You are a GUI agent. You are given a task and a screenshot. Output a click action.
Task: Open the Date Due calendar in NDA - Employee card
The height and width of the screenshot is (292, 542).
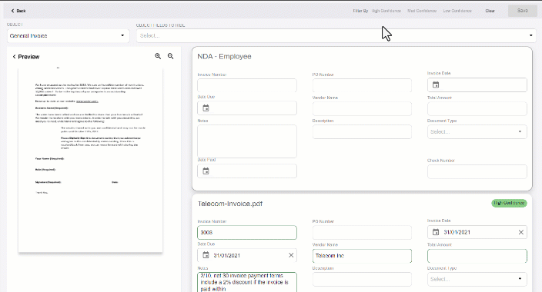[206, 108]
